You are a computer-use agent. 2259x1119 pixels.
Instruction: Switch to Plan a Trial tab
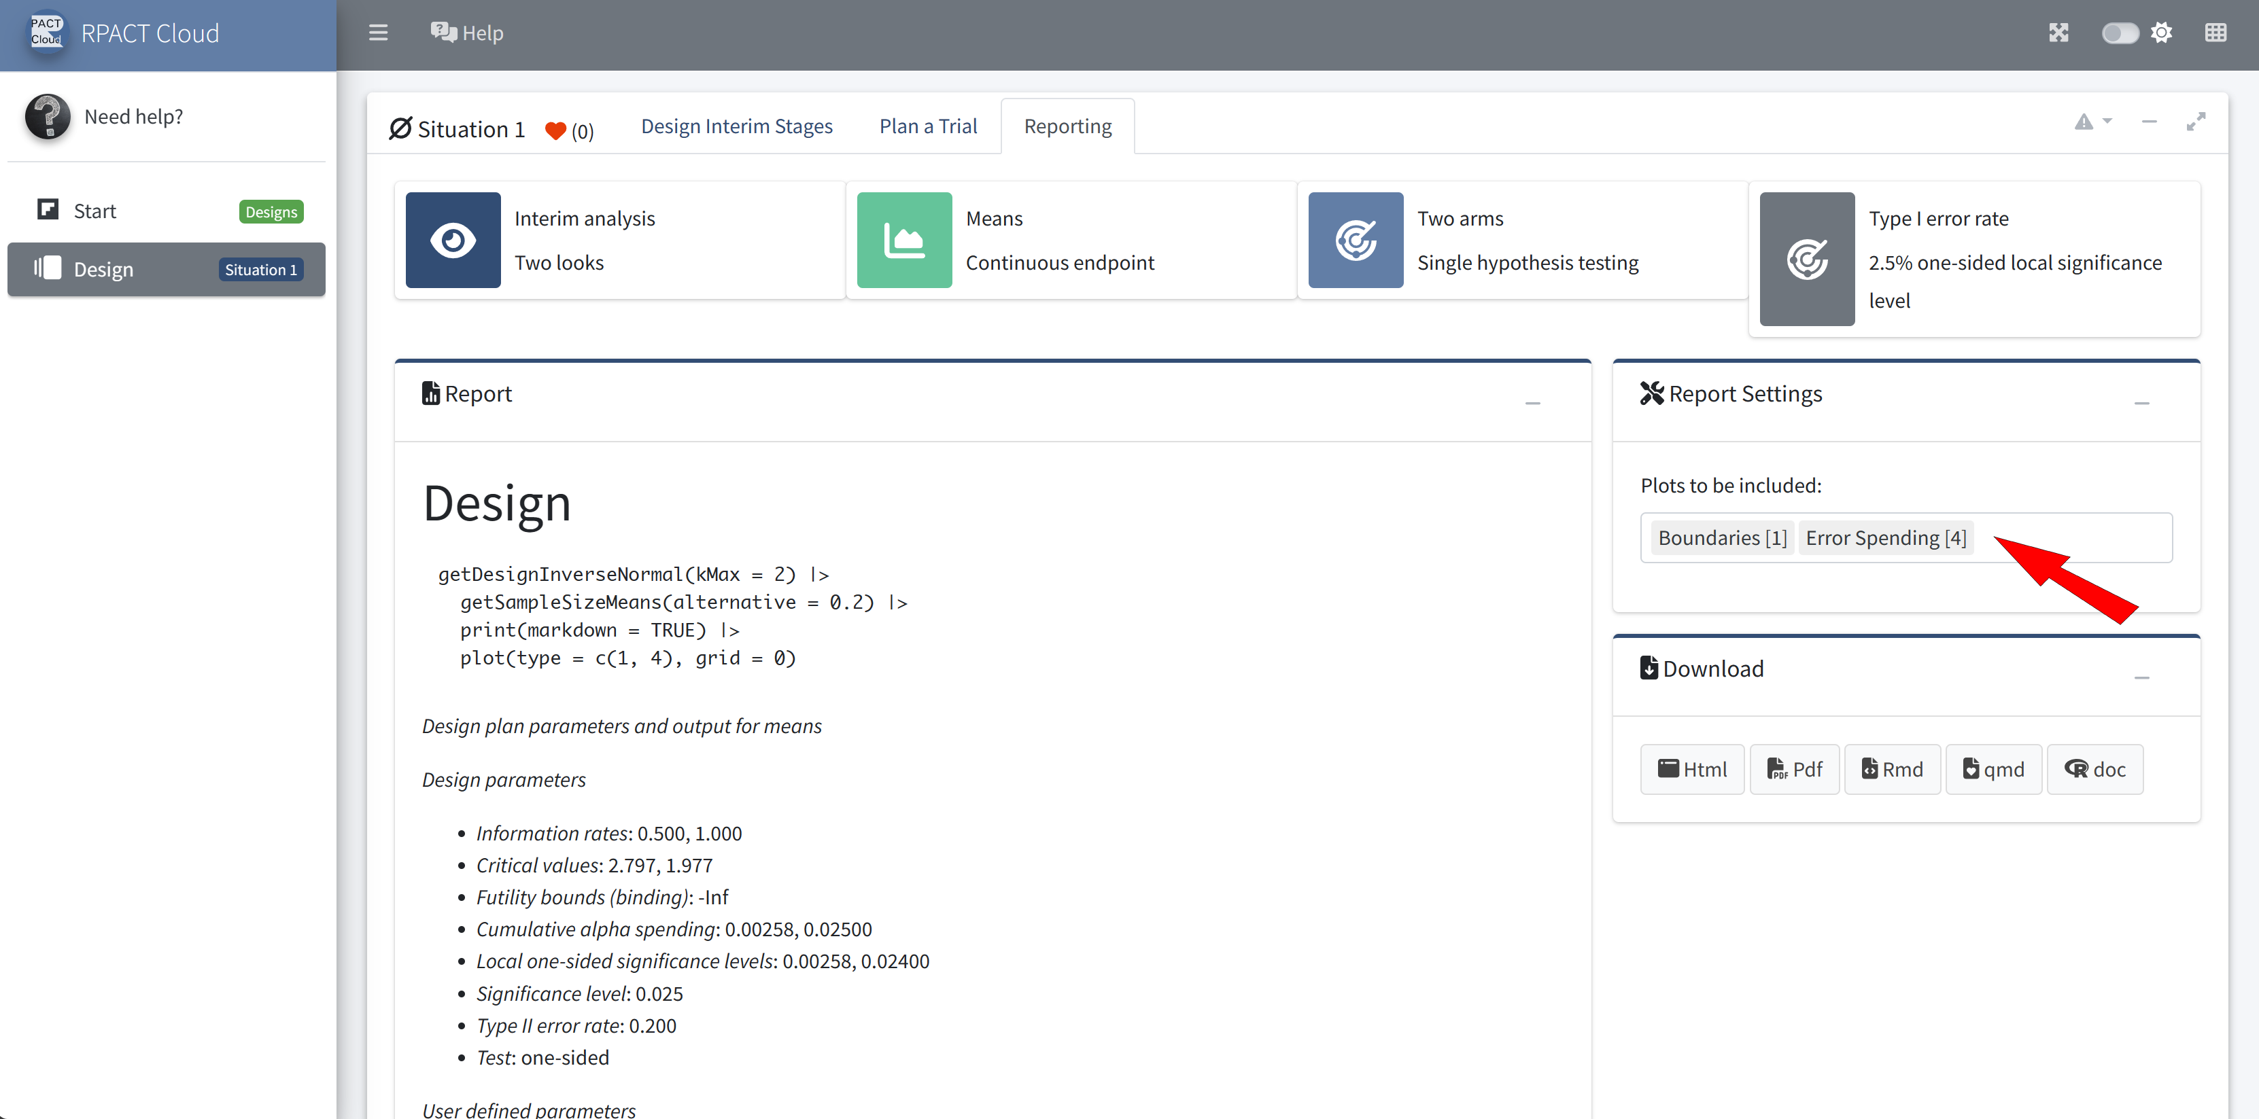pyautogui.click(x=928, y=126)
